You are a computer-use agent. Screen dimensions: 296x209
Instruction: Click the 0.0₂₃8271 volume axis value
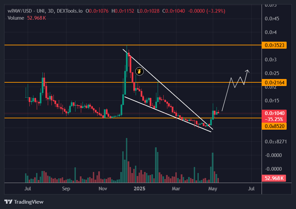click(276, 142)
